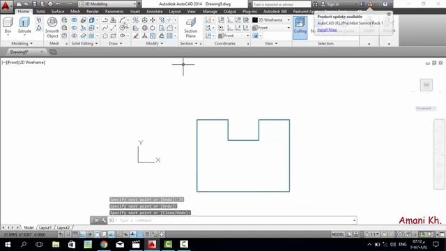Expand the Draw panel
Viewport: 446px width, 251px height.
pos(115,43)
